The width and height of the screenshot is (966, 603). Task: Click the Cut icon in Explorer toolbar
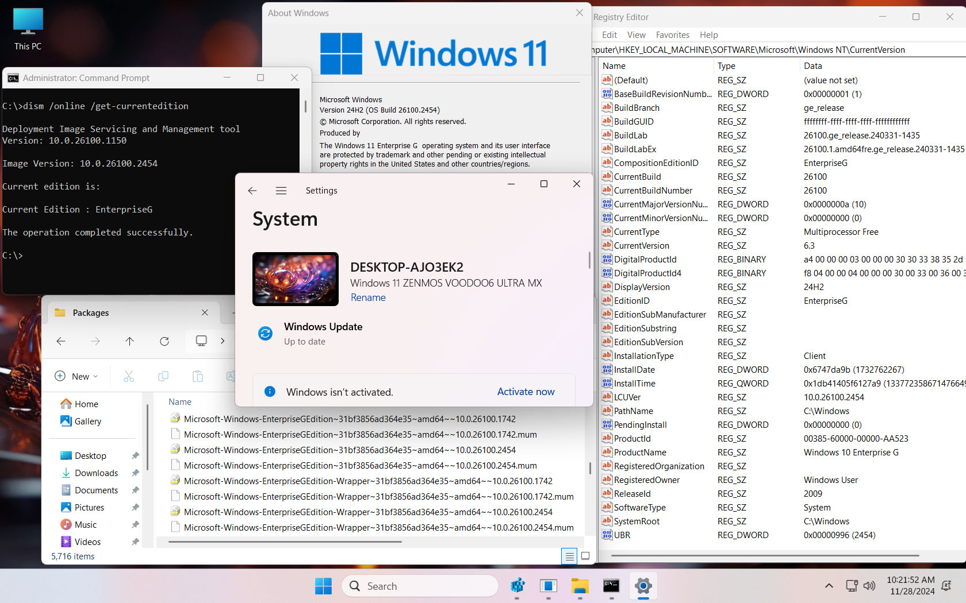[129, 376]
